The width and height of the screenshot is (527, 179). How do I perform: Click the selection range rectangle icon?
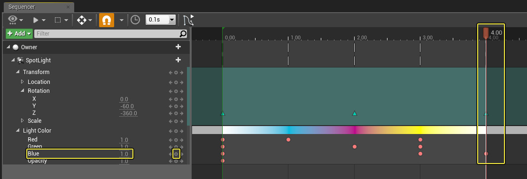(58, 20)
